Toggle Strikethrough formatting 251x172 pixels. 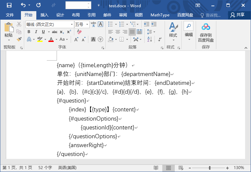click(x=54, y=32)
